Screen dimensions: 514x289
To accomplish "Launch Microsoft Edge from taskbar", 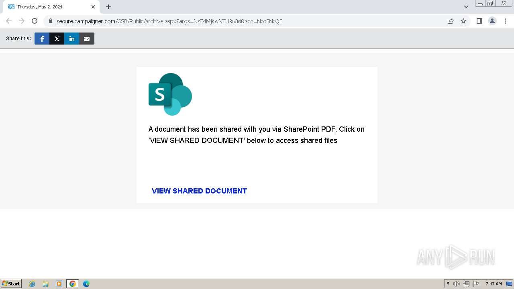I will pyautogui.click(x=86, y=284).
